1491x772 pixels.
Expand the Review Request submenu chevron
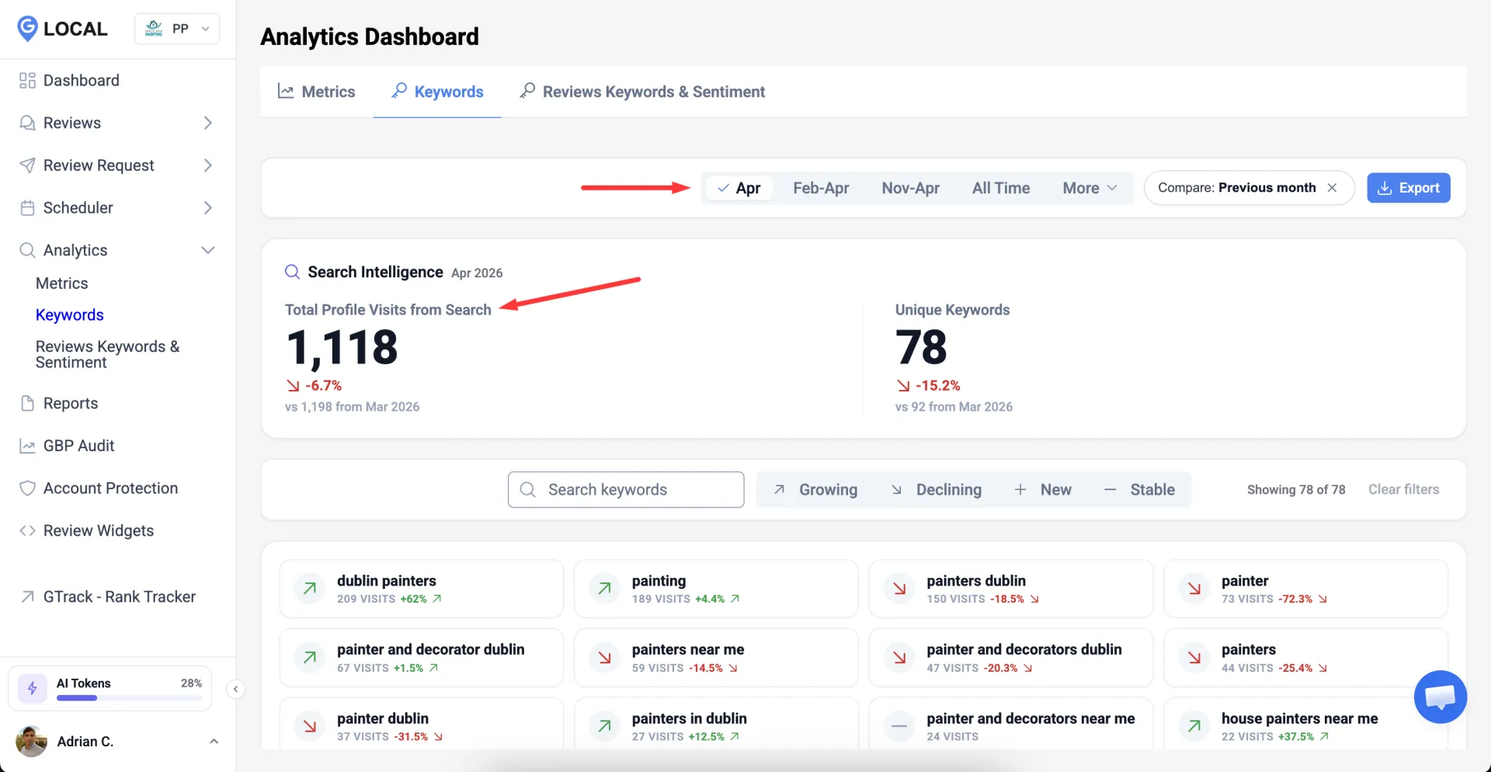pos(207,165)
